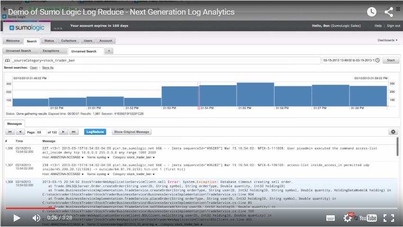403x227 pixels.
Task: Click the Message column header
Action: click(x=49, y=141)
